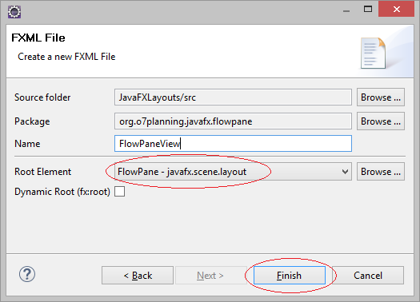This screenshot has width=420, height=302.
Task: Click the Source folder text field
Action: click(x=233, y=97)
